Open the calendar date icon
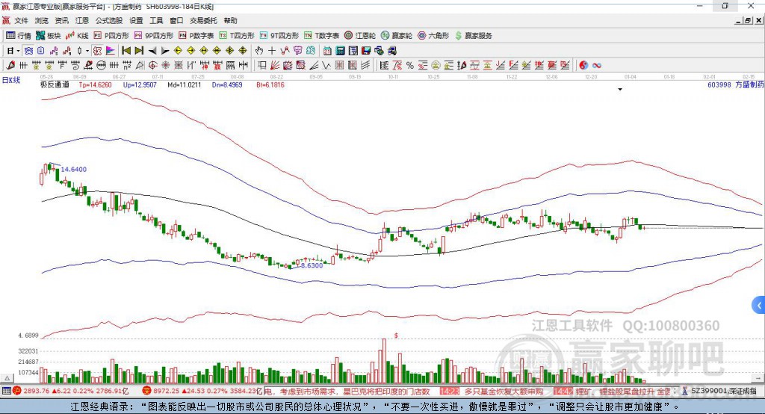This screenshot has height=414, width=765. 327,51
